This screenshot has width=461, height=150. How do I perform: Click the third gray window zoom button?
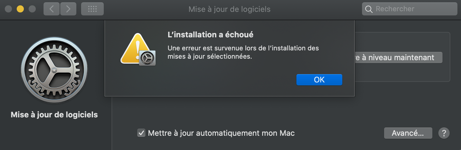point(32,9)
